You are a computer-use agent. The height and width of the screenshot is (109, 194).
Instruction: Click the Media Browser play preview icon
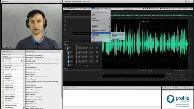tap(85, 66)
